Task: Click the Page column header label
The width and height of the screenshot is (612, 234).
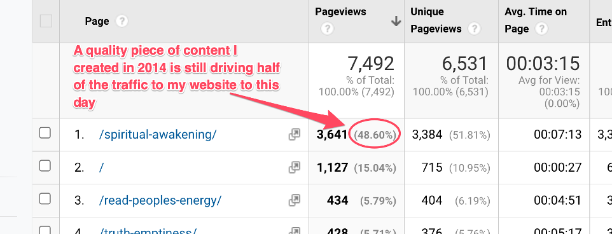Action: pos(97,21)
